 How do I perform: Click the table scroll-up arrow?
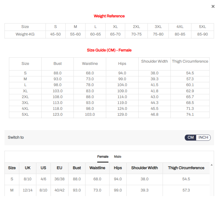pos(212,165)
